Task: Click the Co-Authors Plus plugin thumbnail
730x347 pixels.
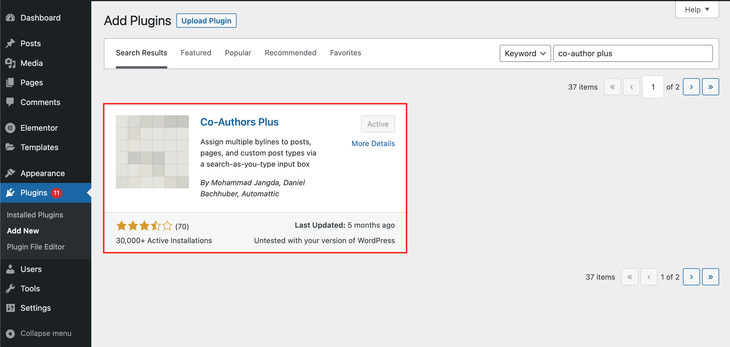Action: (x=152, y=152)
